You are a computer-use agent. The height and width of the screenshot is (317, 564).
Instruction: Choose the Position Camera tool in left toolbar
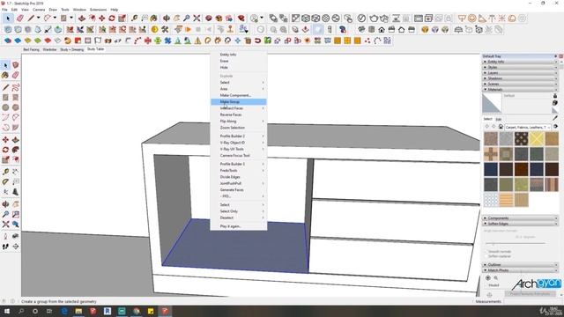(5, 237)
